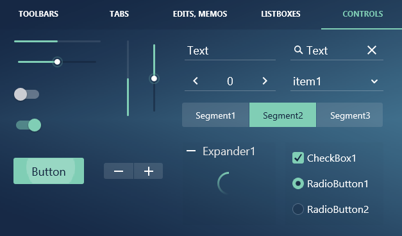The width and height of the screenshot is (402, 236).
Task: Select RadioButton2
Action: tap(298, 209)
